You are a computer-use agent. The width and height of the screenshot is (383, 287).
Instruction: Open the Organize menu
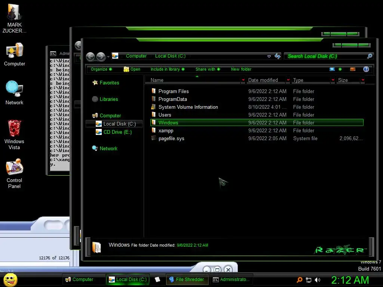[101, 69]
